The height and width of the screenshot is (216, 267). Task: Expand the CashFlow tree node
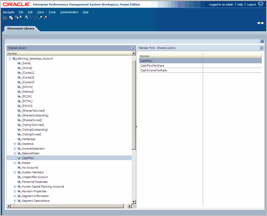tap(15, 158)
